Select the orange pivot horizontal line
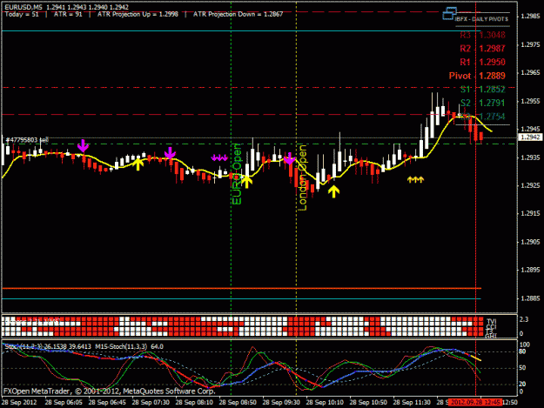The image size is (544, 408). [241, 288]
